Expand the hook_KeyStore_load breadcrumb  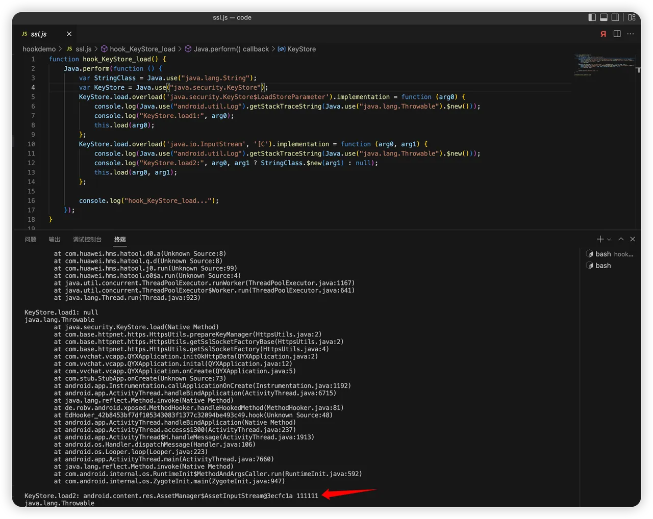[x=142, y=49]
